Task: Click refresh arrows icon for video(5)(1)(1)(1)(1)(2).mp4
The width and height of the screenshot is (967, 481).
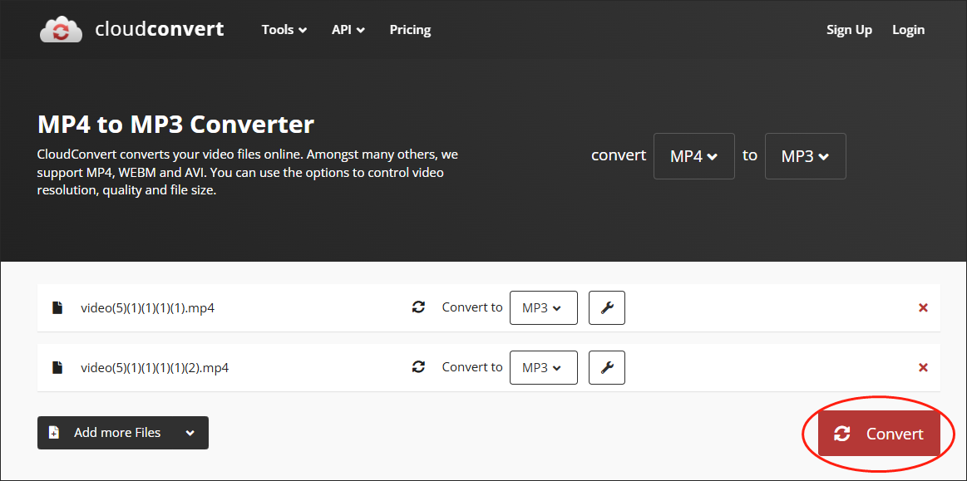Action: (419, 367)
